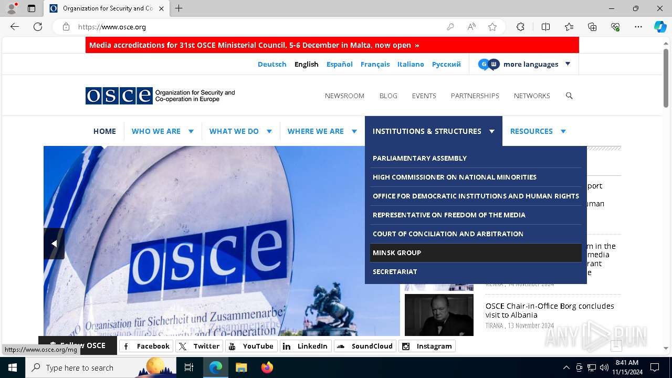Image resolution: width=672 pixels, height=378 pixels.
Task: Open the NETWORKS link
Action: pos(532,96)
